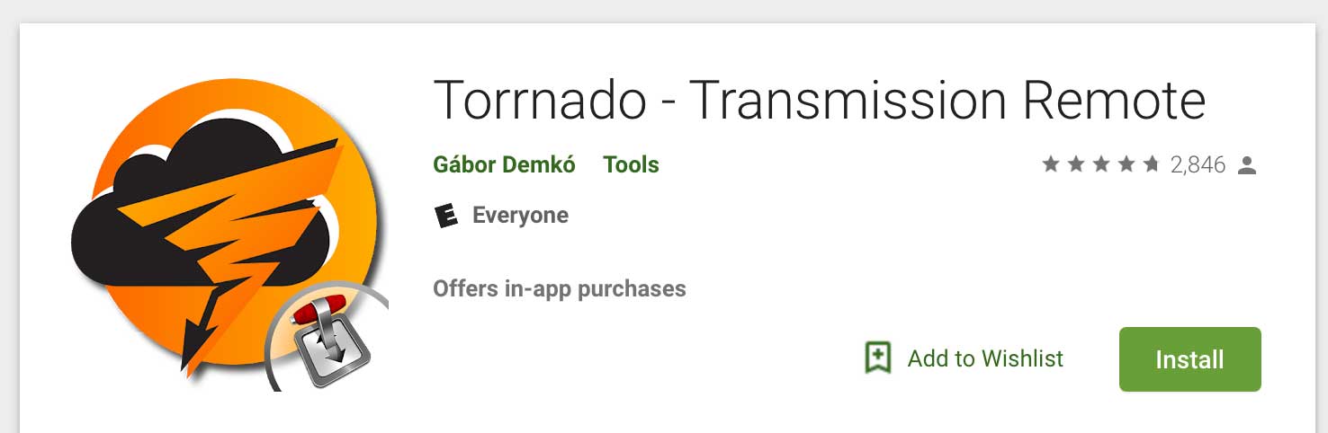Click the Torrnado orange tornado app icon
Viewport: 1328px width, 433px height.
coord(229,234)
